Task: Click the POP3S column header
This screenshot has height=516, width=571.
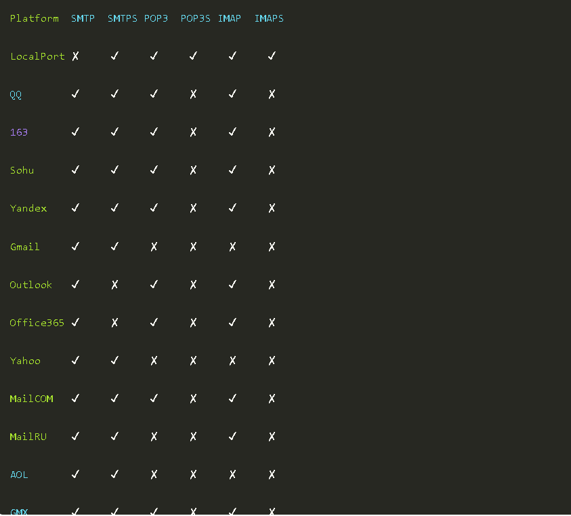Action: [x=195, y=18]
